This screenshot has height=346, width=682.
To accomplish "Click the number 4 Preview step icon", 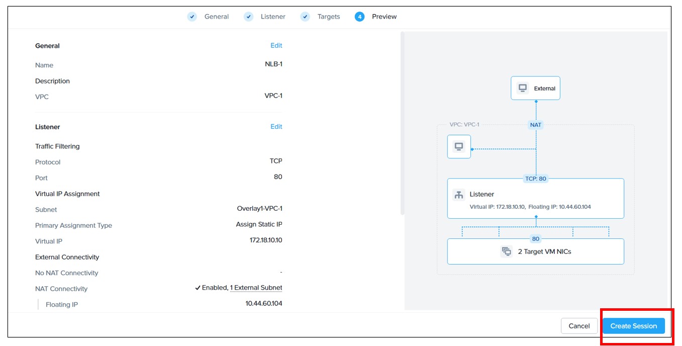I will 359,17.
